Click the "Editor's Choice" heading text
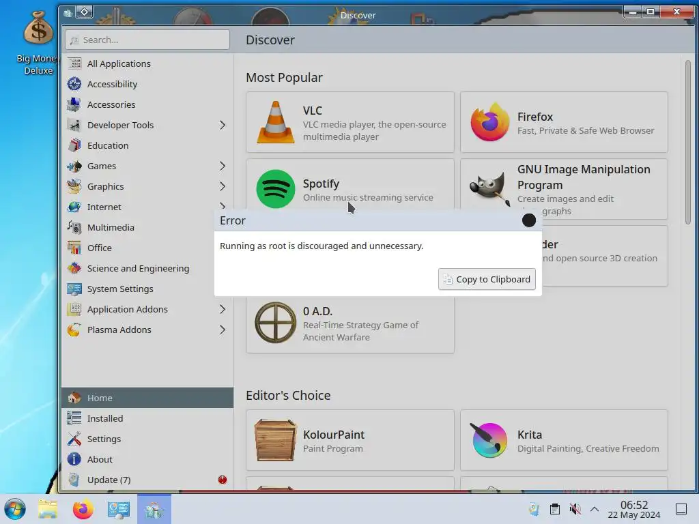Screen dimensions: 699x524 point(288,395)
